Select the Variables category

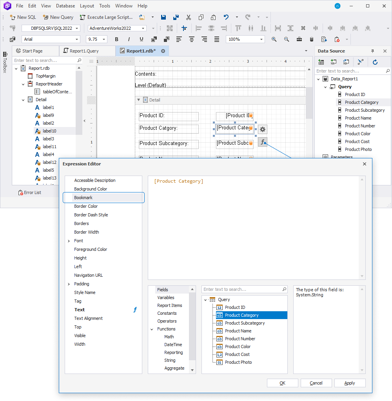(166, 298)
